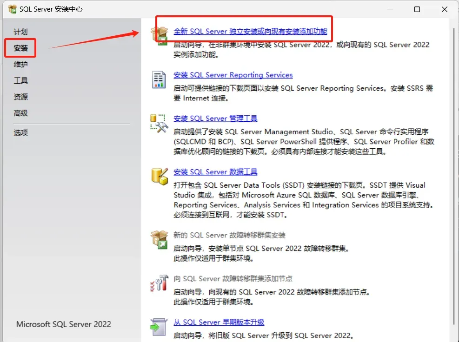Open the 工具 section
Screen dimensions: 459x342
point(20,80)
